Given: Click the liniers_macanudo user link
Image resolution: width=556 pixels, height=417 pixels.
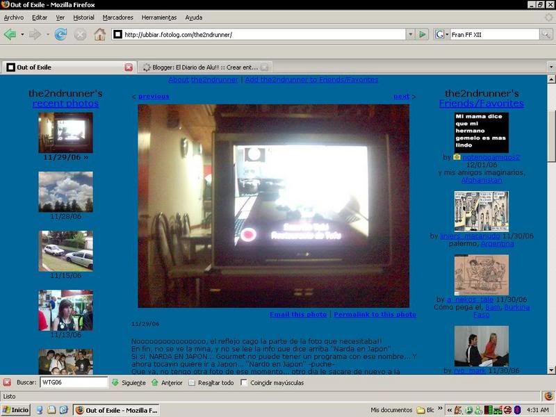Looking at the screenshot, I should click(470, 236).
